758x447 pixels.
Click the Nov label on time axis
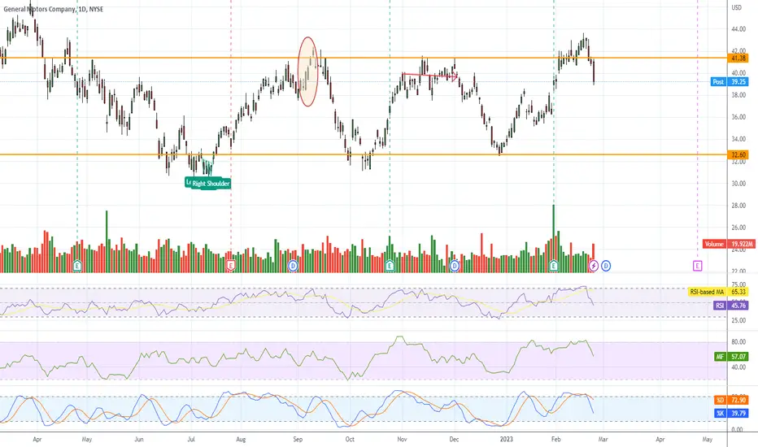(x=402, y=439)
